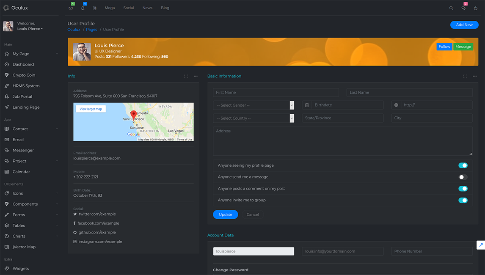This screenshot has width=485, height=275.
Task: Expand Info panel to fullscreen
Action: 186,76
